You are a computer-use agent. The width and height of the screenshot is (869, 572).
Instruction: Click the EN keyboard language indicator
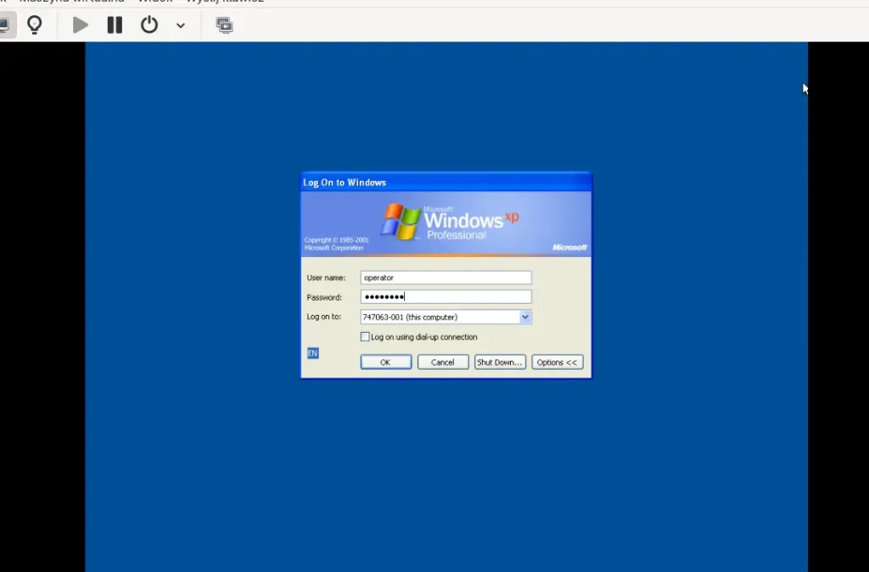[x=312, y=353]
